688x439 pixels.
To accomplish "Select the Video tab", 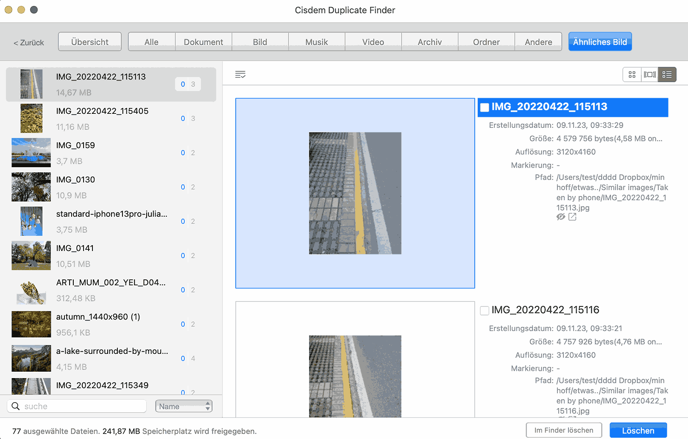I will click(373, 41).
